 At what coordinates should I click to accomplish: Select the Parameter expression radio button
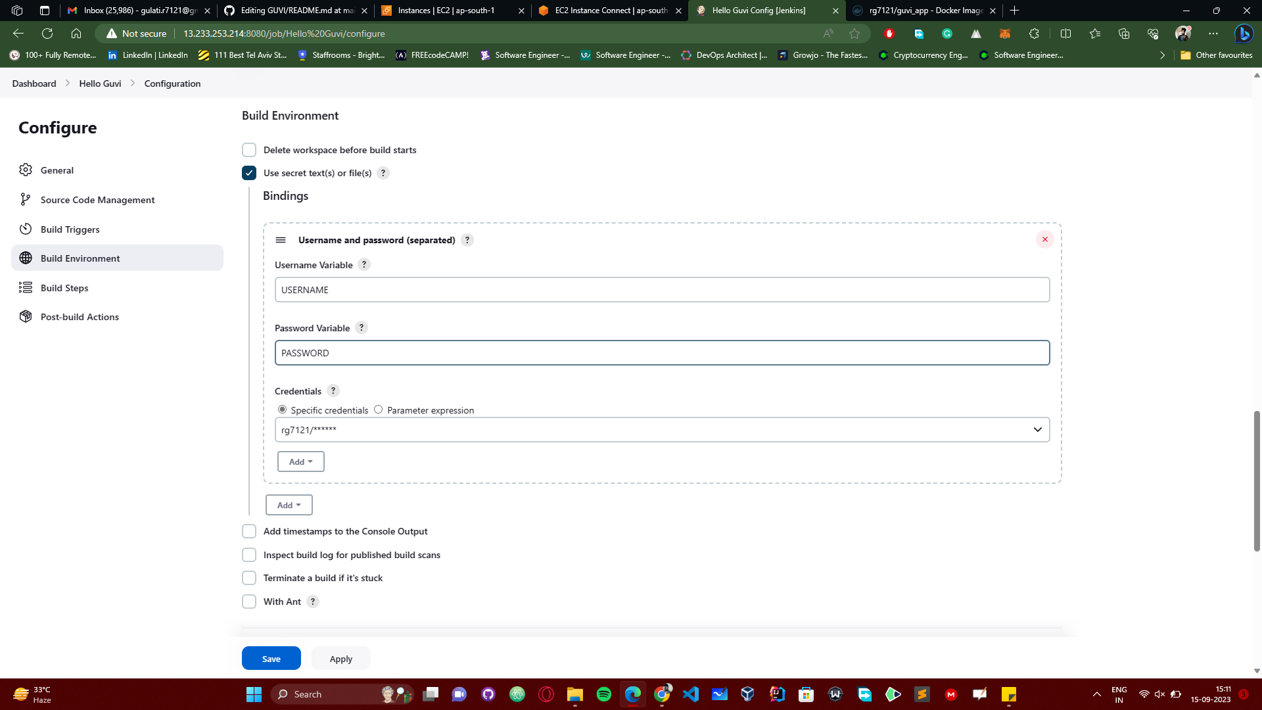[x=378, y=409]
